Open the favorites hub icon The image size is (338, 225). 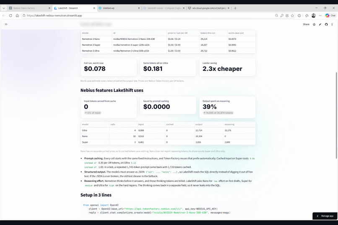pos(307,16)
